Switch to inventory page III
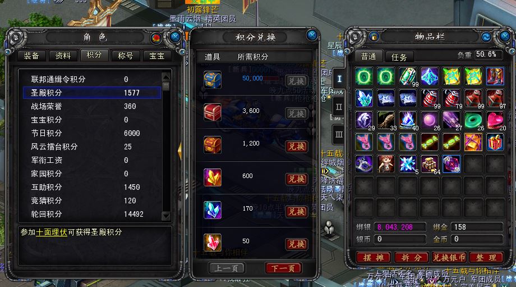Screen dimensions: 516x287 [x=339, y=134]
